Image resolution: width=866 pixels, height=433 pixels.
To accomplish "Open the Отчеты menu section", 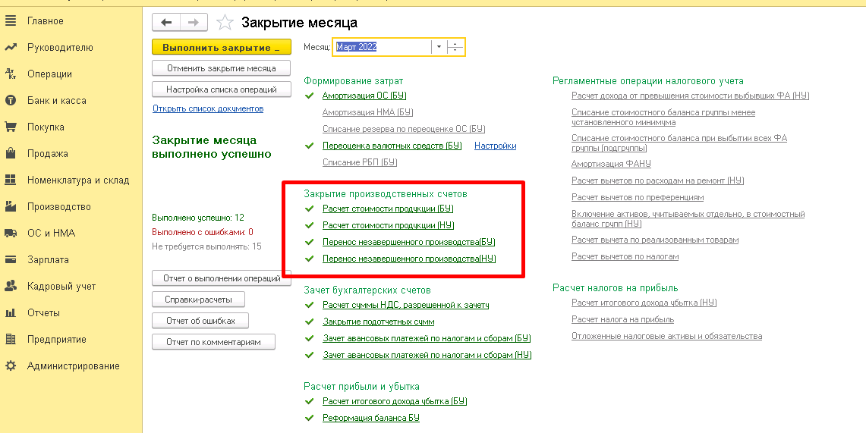I will [x=43, y=313].
